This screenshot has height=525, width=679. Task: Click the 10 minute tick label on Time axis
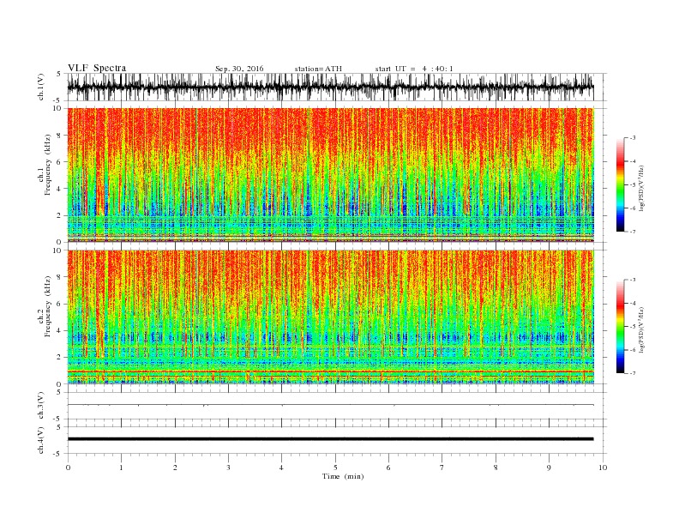click(603, 468)
